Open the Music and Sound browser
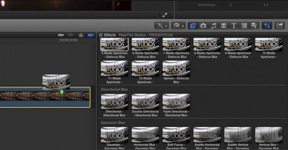The height and width of the screenshot is (150, 288). click(x=213, y=26)
